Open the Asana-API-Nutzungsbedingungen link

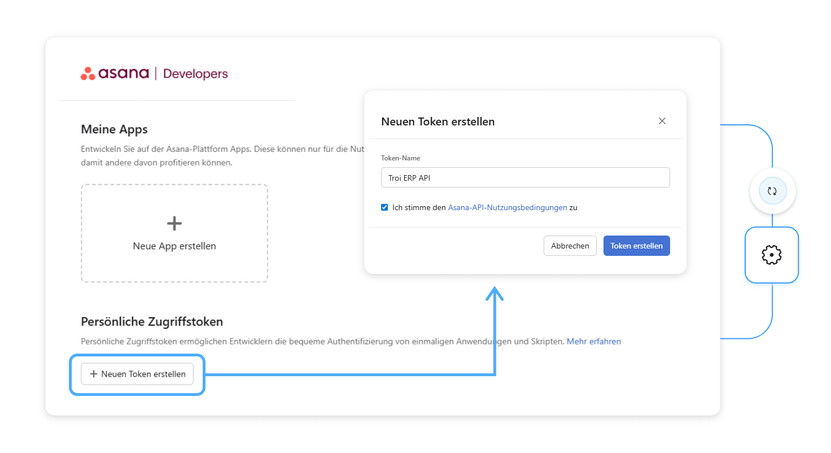point(507,207)
